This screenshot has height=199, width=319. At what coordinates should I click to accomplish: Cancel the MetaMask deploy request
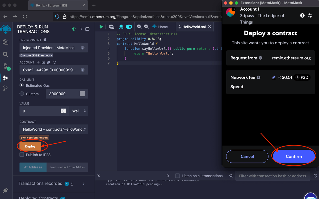[x=247, y=156]
